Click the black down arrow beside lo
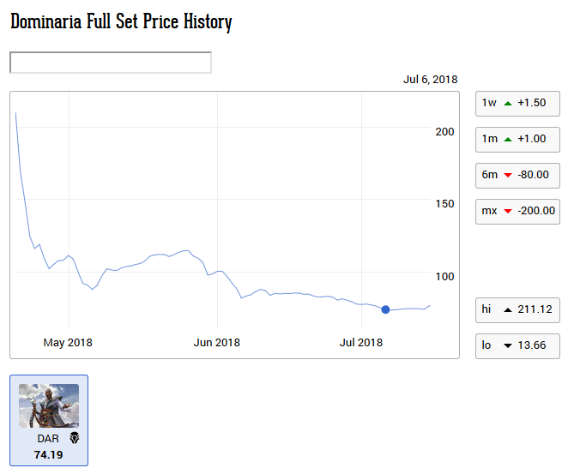The width and height of the screenshot is (574, 474). pyautogui.click(x=508, y=346)
